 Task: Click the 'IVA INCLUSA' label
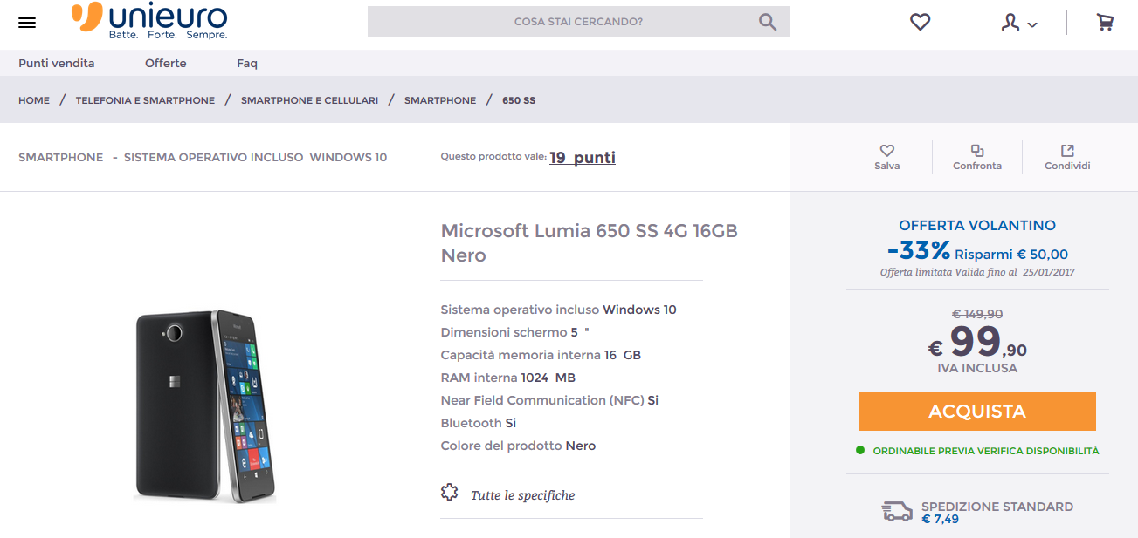point(977,368)
